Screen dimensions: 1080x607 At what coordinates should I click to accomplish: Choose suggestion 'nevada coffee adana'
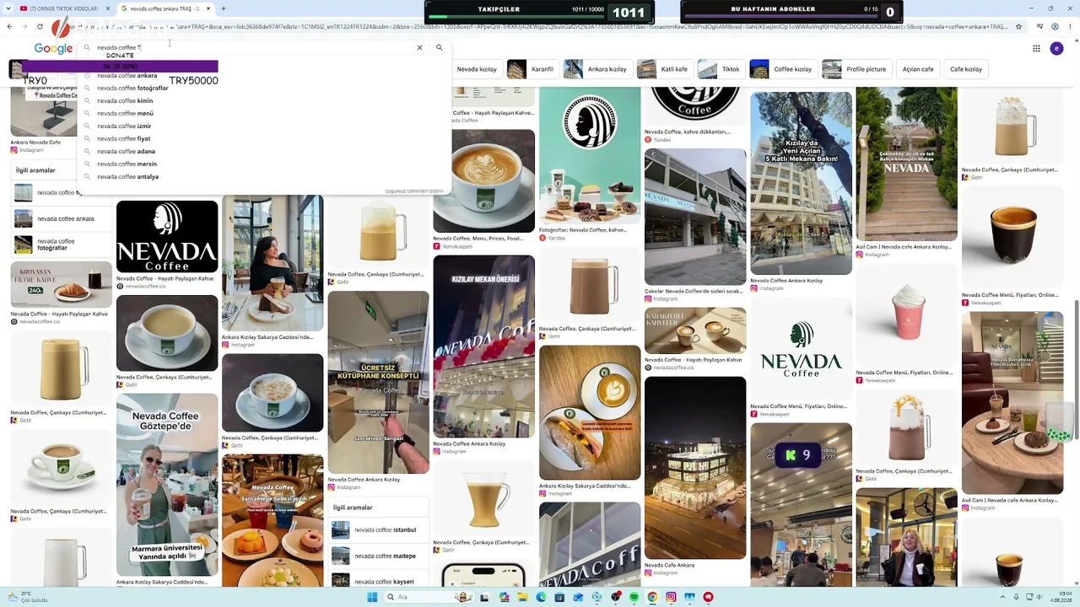coord(264,152)
